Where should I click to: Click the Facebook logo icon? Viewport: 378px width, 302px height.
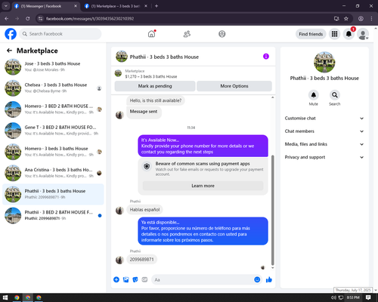[x=11, y=34]
